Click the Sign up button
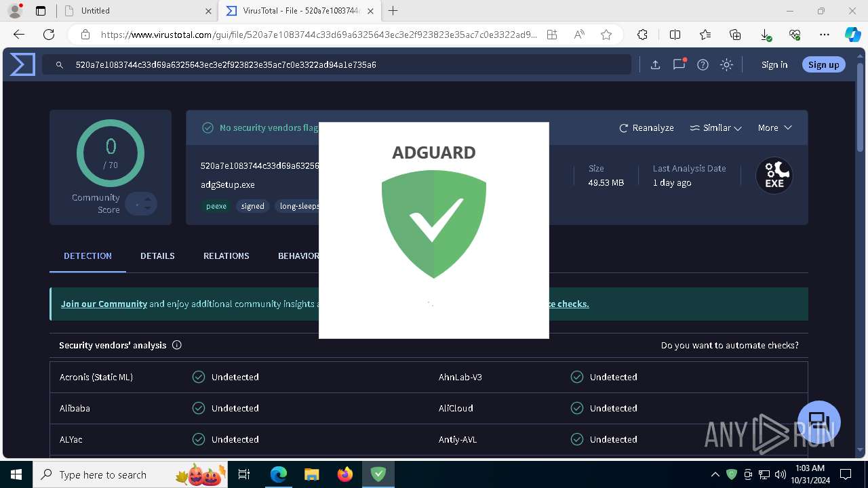Viewport: 868px width, 488px height. click(823, 64)
